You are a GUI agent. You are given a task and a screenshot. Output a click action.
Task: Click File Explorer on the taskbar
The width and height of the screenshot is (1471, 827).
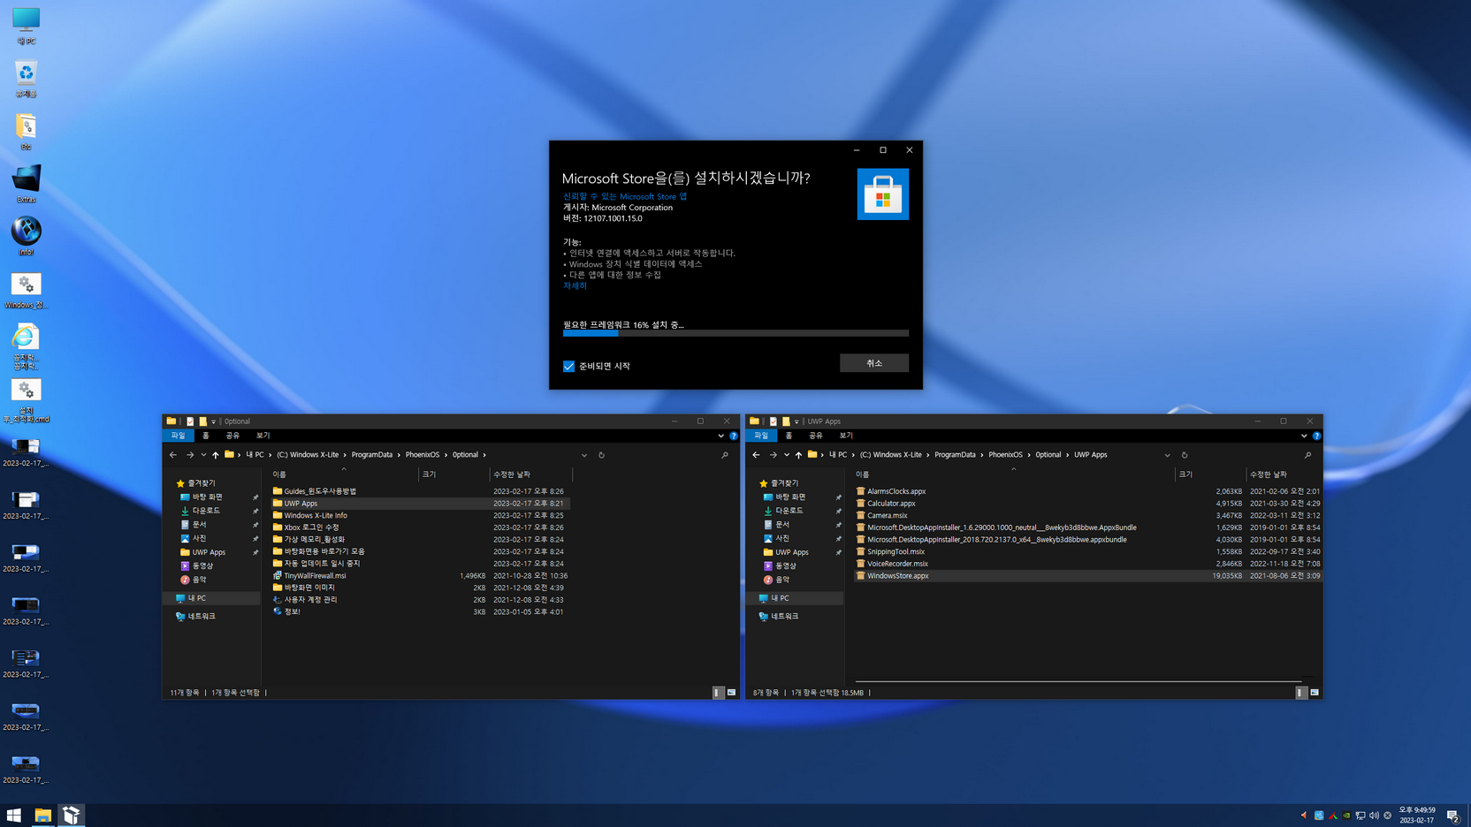[x=42, y=816]
